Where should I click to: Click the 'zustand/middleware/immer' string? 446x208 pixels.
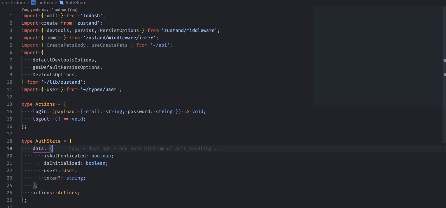[x=119, y=38]
